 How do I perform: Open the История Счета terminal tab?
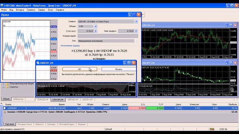tap(25, 124)
